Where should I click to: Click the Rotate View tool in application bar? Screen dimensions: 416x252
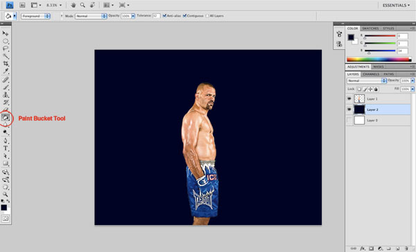point(92,5)
